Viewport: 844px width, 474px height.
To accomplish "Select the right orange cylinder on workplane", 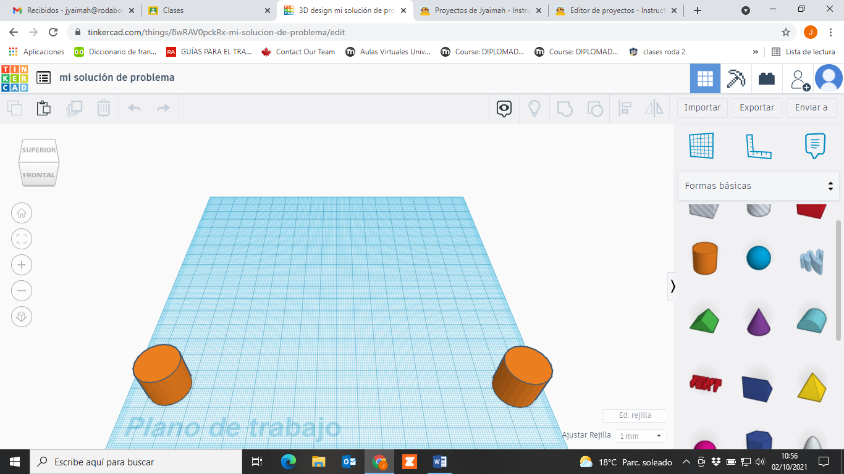I will [x=522, y=376].
